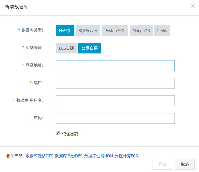Open 弹性计算ECS link

click(x=126, y=156)
